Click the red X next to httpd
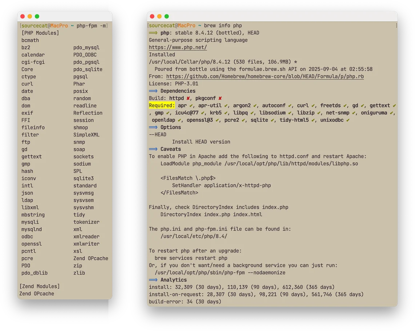The width and height of the screenshot is (415, 331). [188, 98]
